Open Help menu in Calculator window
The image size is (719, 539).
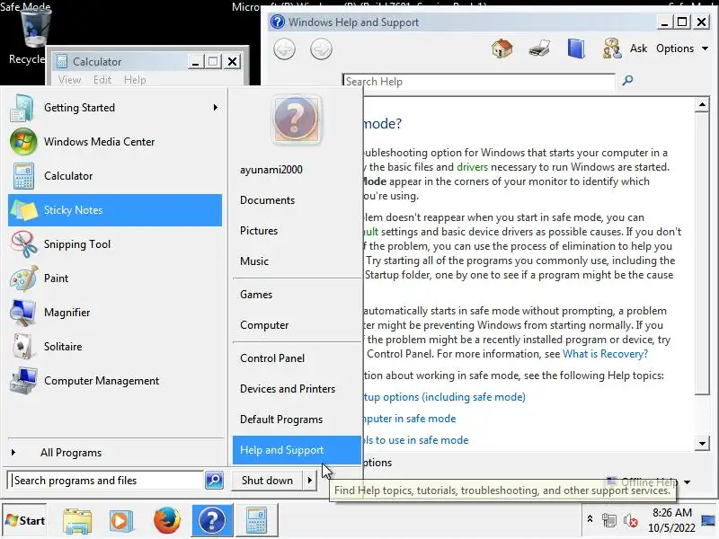135,80
